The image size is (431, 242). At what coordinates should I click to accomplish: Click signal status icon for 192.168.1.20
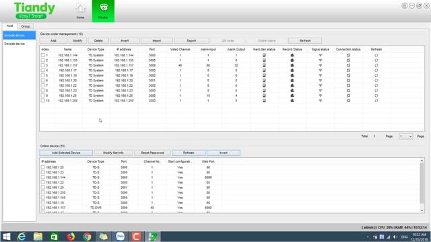click(x=321, y=81)
